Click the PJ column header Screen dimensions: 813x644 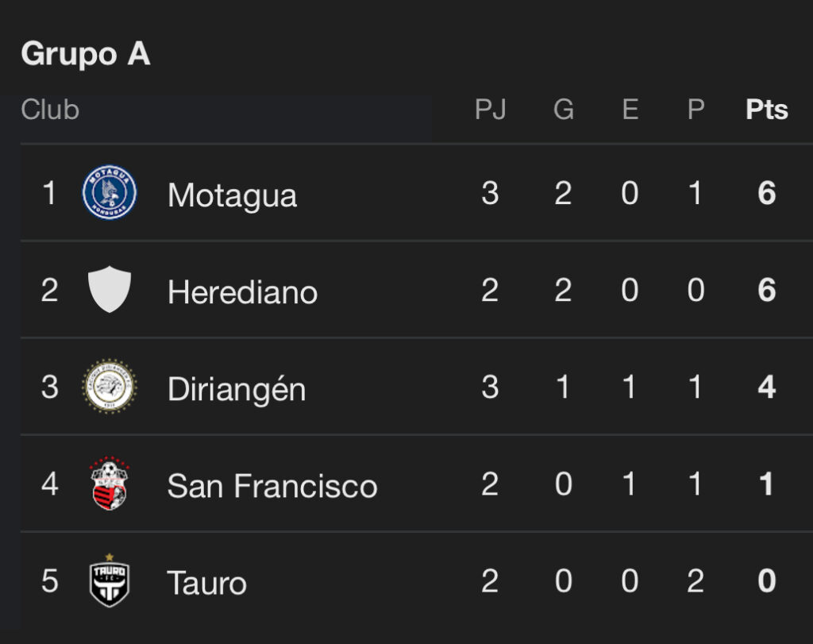coord(490,110)
